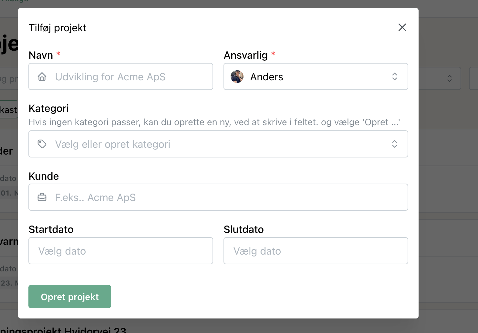Open the Vælg eller opret kategori combobox
478x333 pixels.
pos(218,144)
